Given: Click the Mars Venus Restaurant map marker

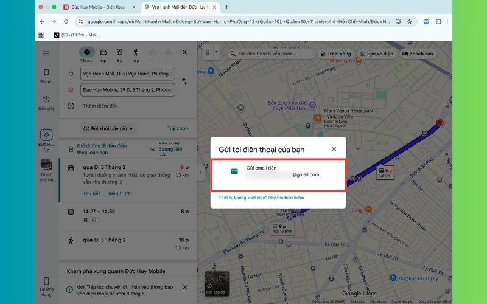Looking at the screenshot, I should pos(317,117).
